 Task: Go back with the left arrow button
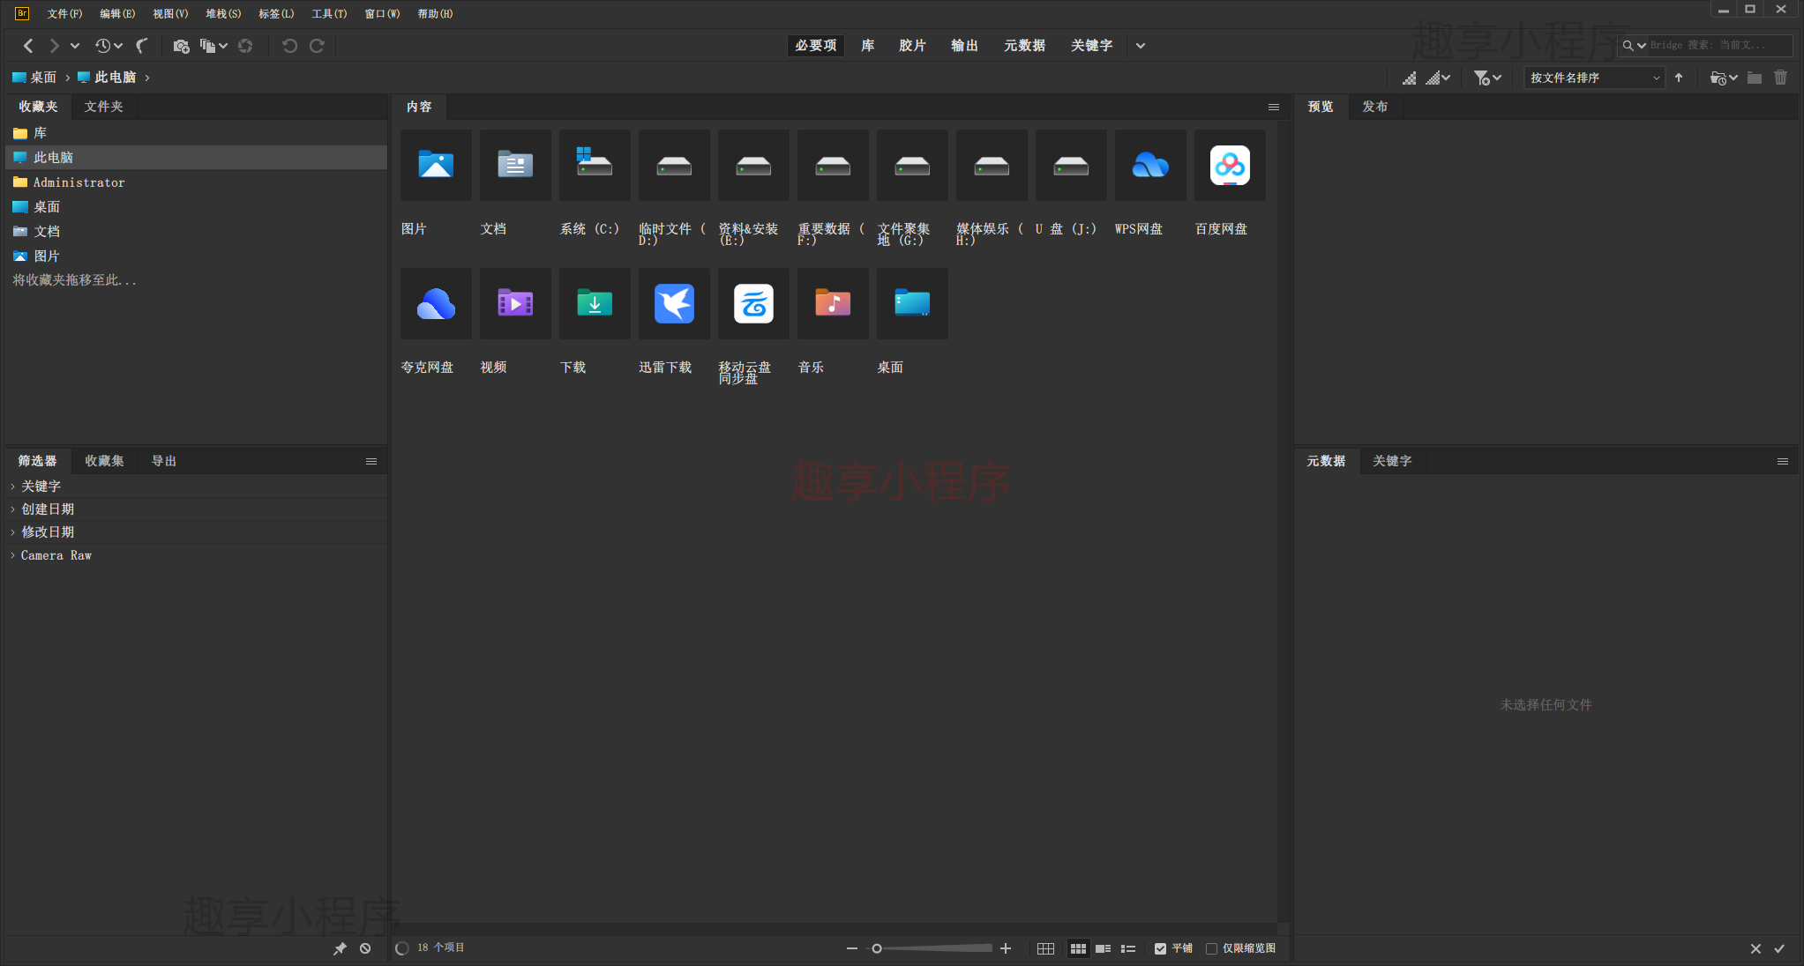point(28,46)
